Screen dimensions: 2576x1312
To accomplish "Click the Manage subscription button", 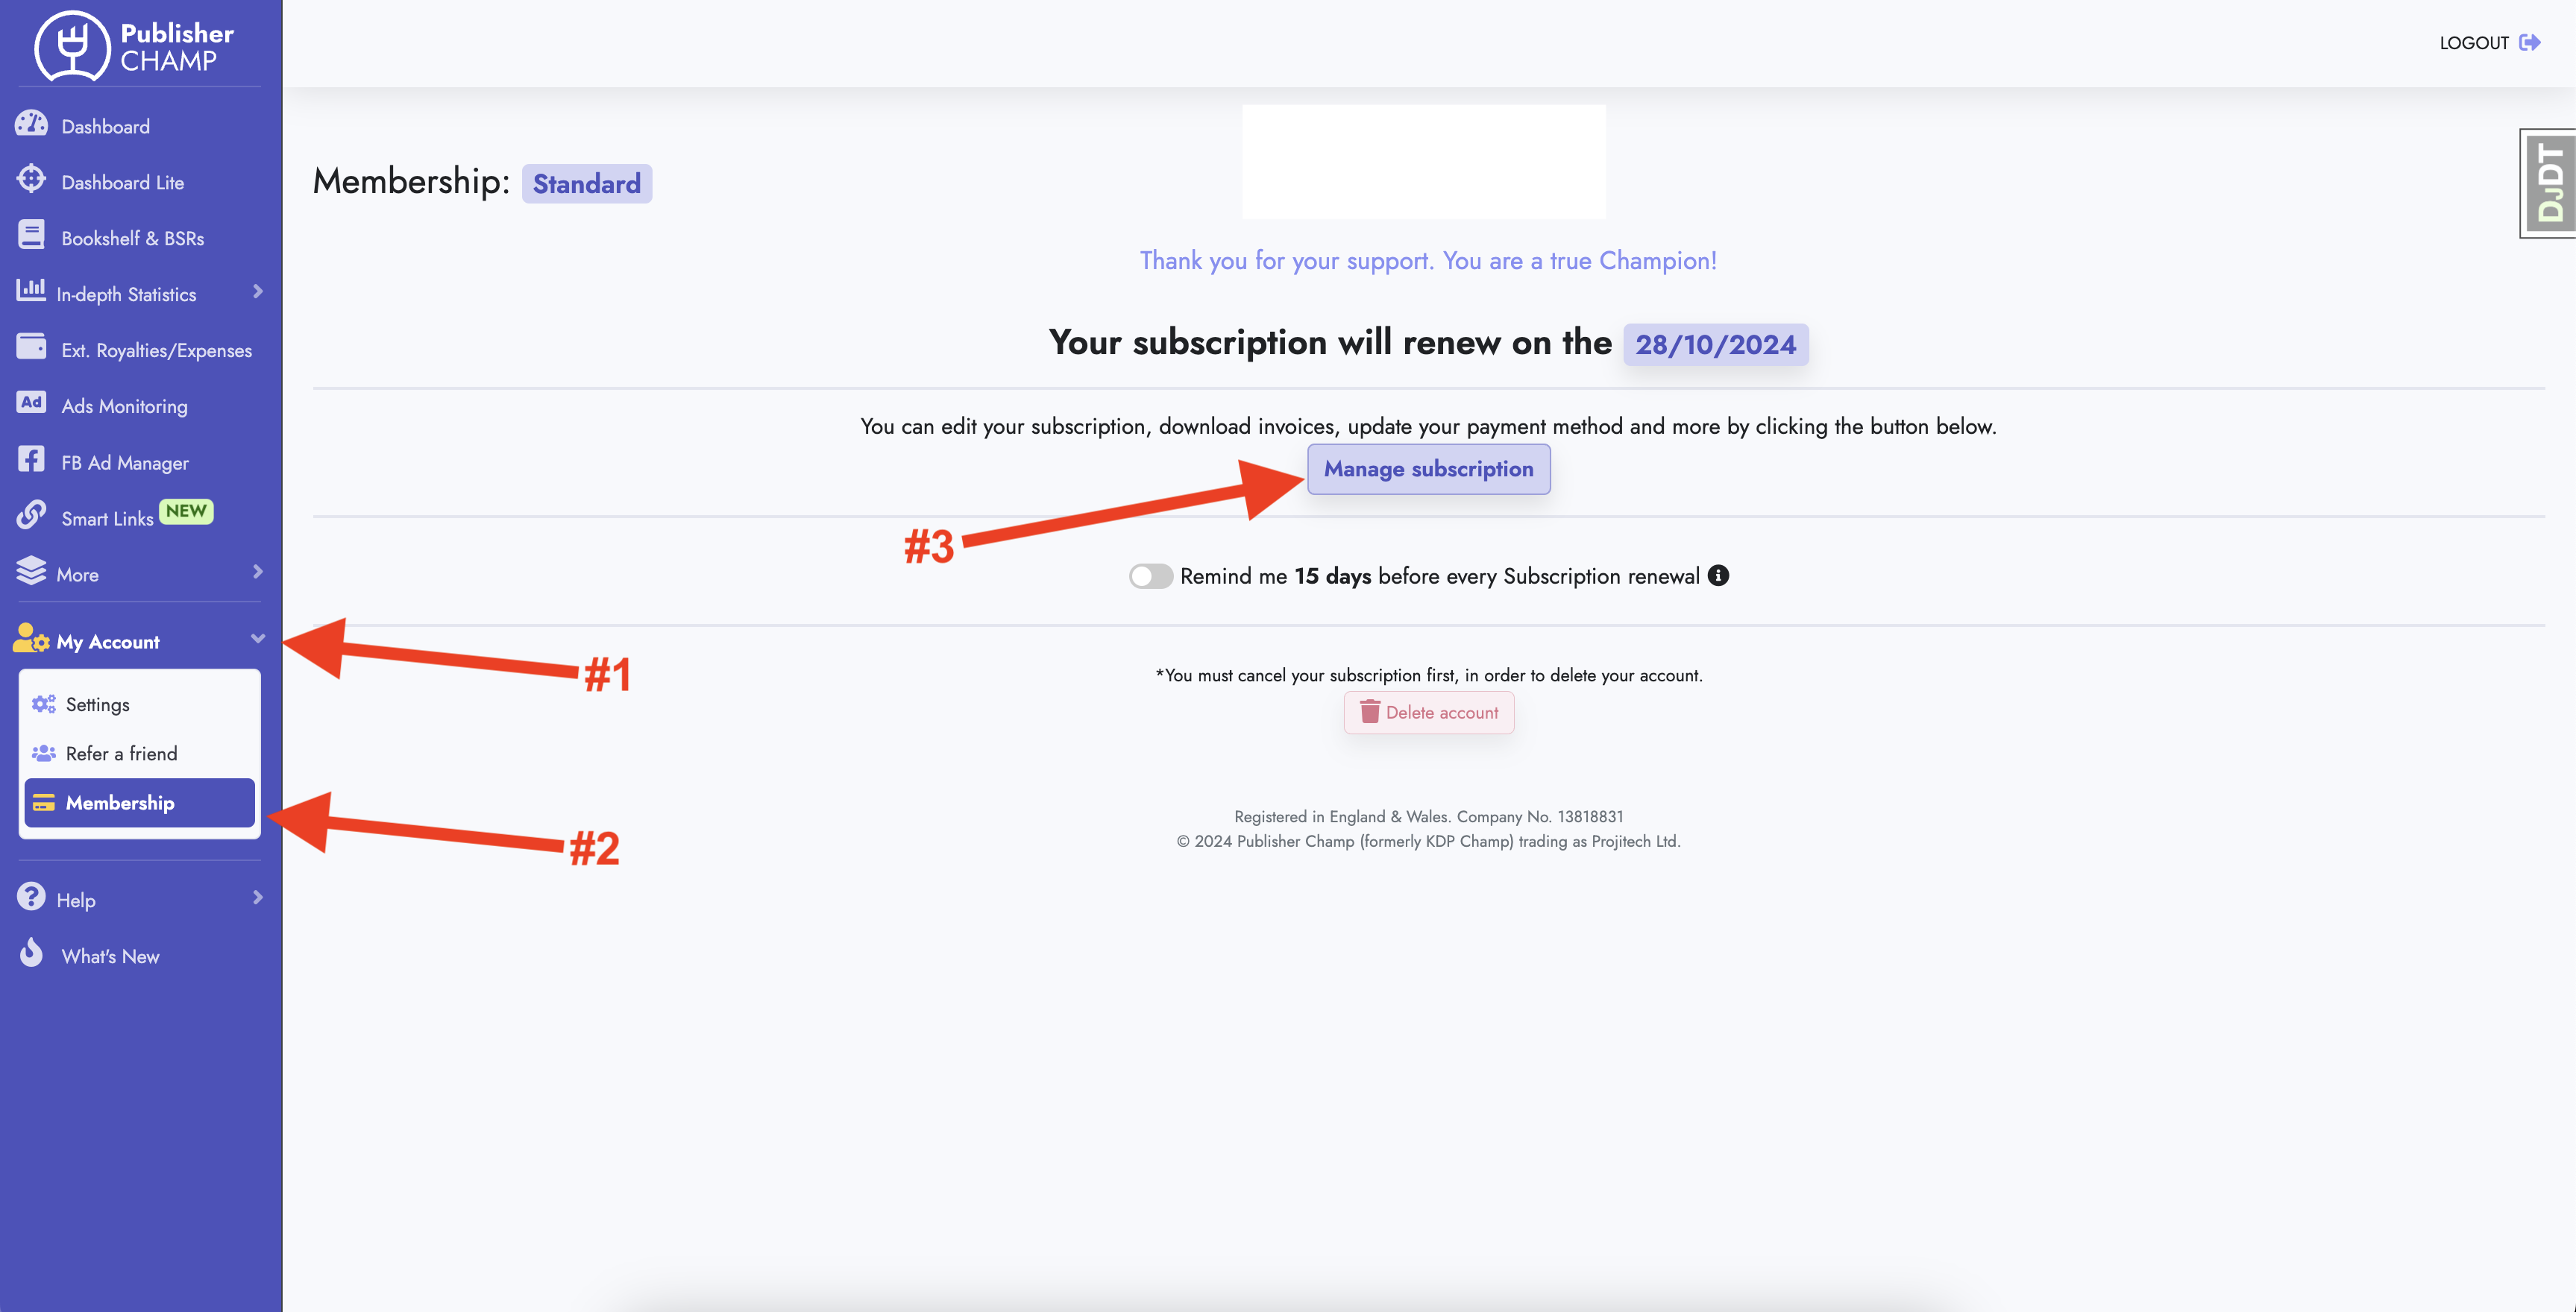I will click(x=1427, y=469).
